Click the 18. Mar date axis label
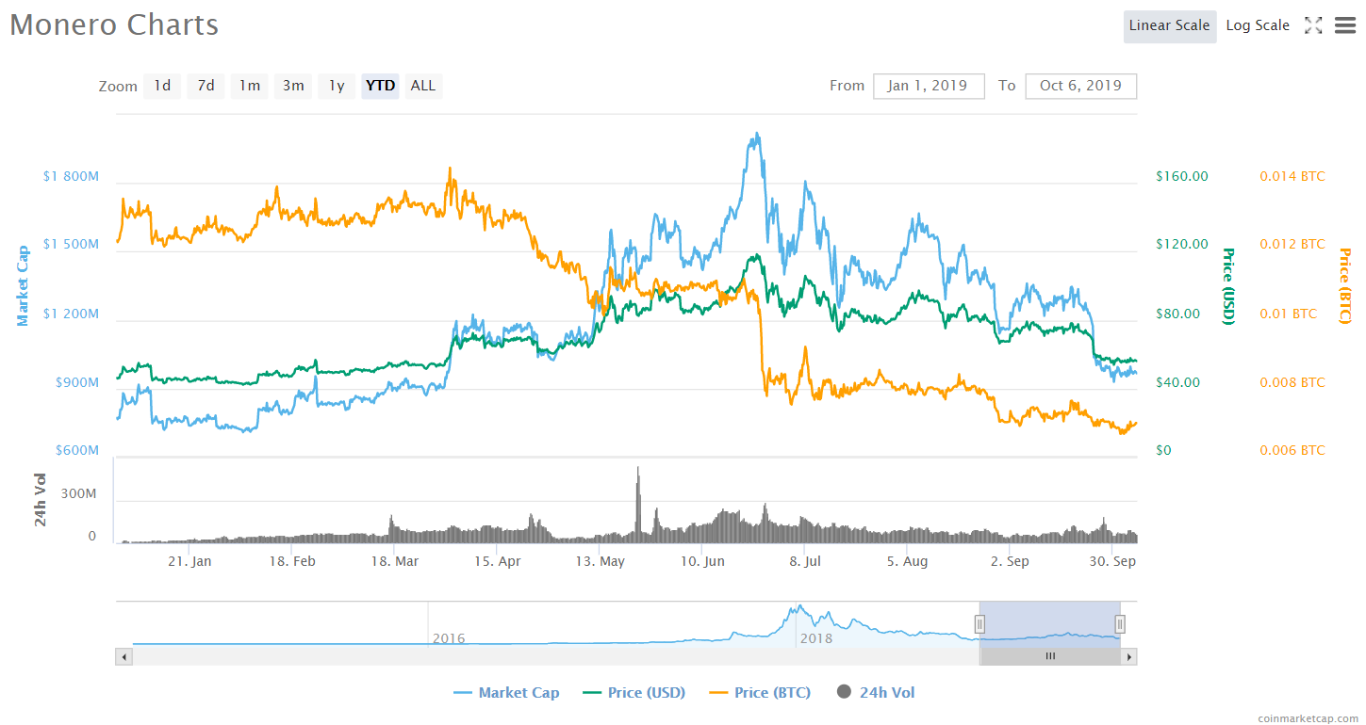The image size is (1366, 725). [x=395, y=561]
